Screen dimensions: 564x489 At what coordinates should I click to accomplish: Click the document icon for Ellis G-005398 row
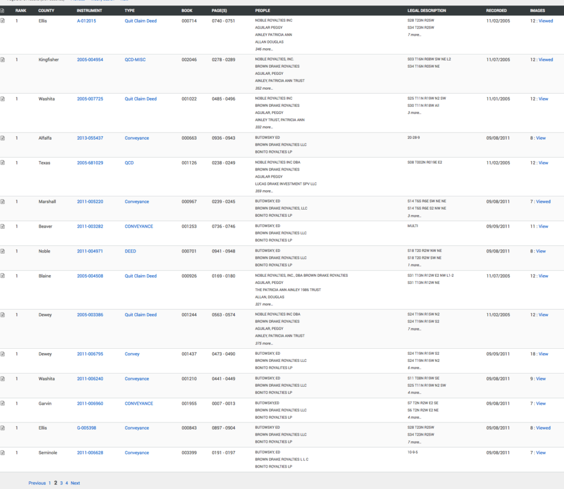pos(3,428)
